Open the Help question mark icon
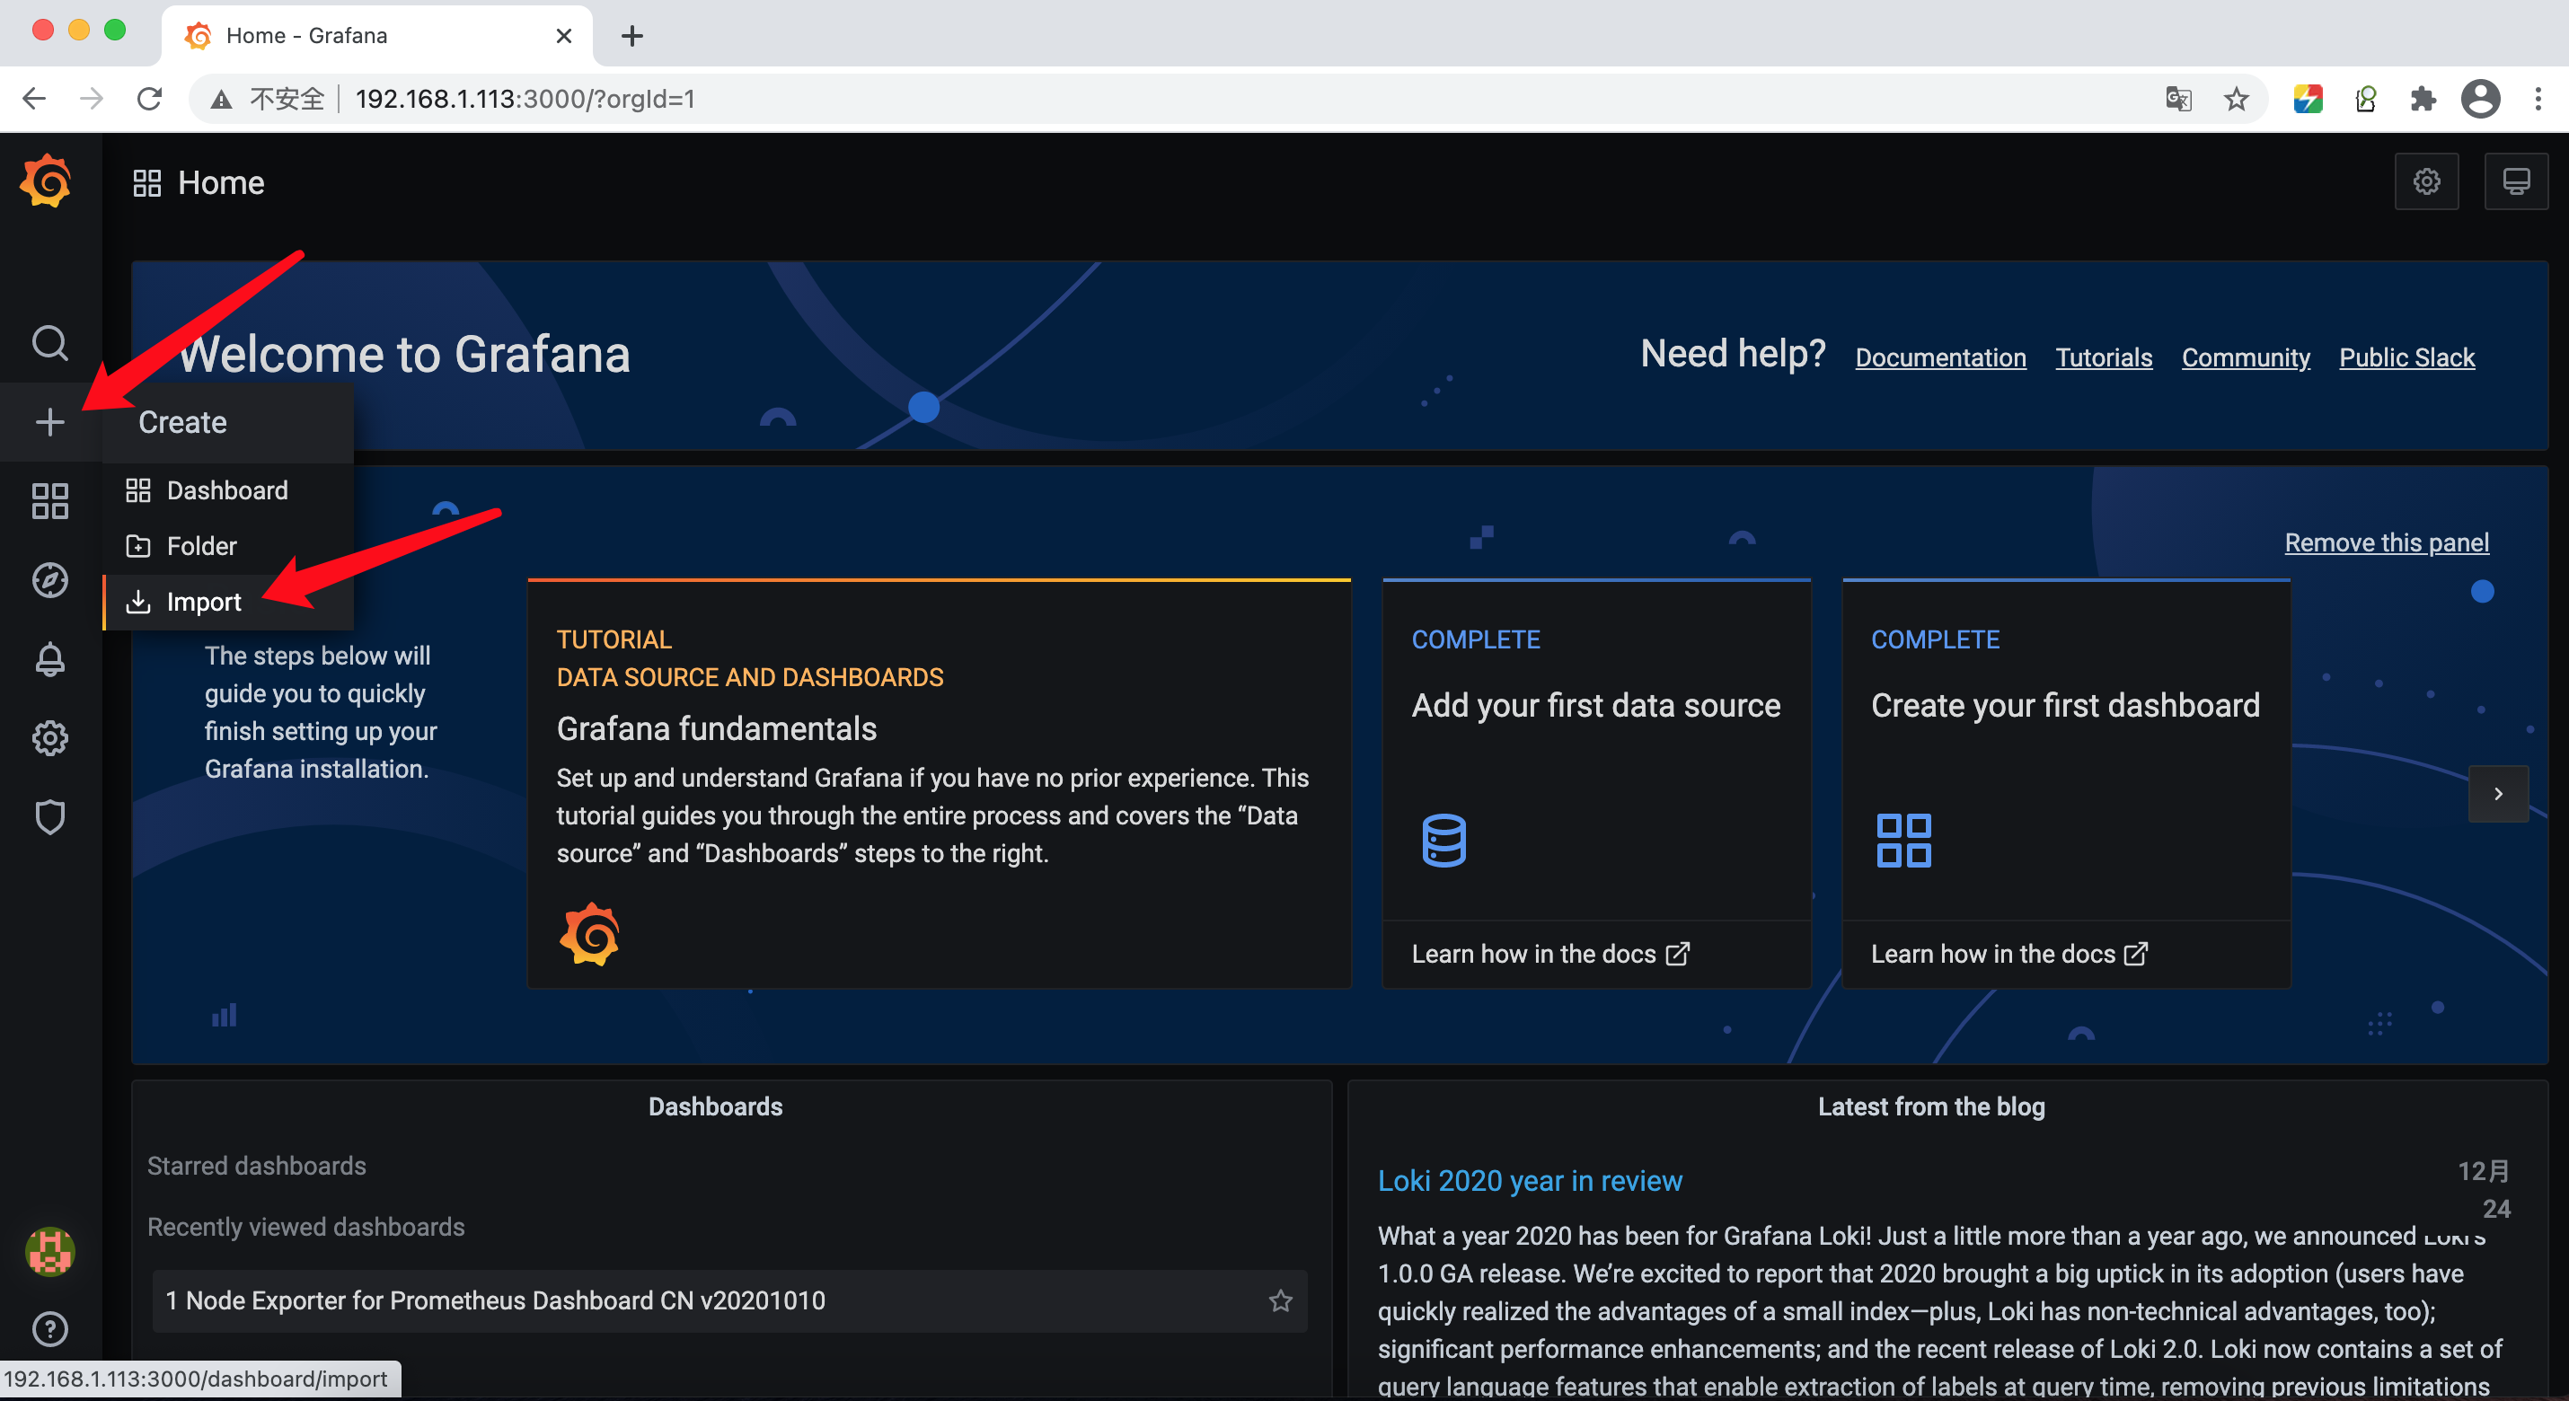Viewport: 2569px width, 1401px height. click(50, 1329)
